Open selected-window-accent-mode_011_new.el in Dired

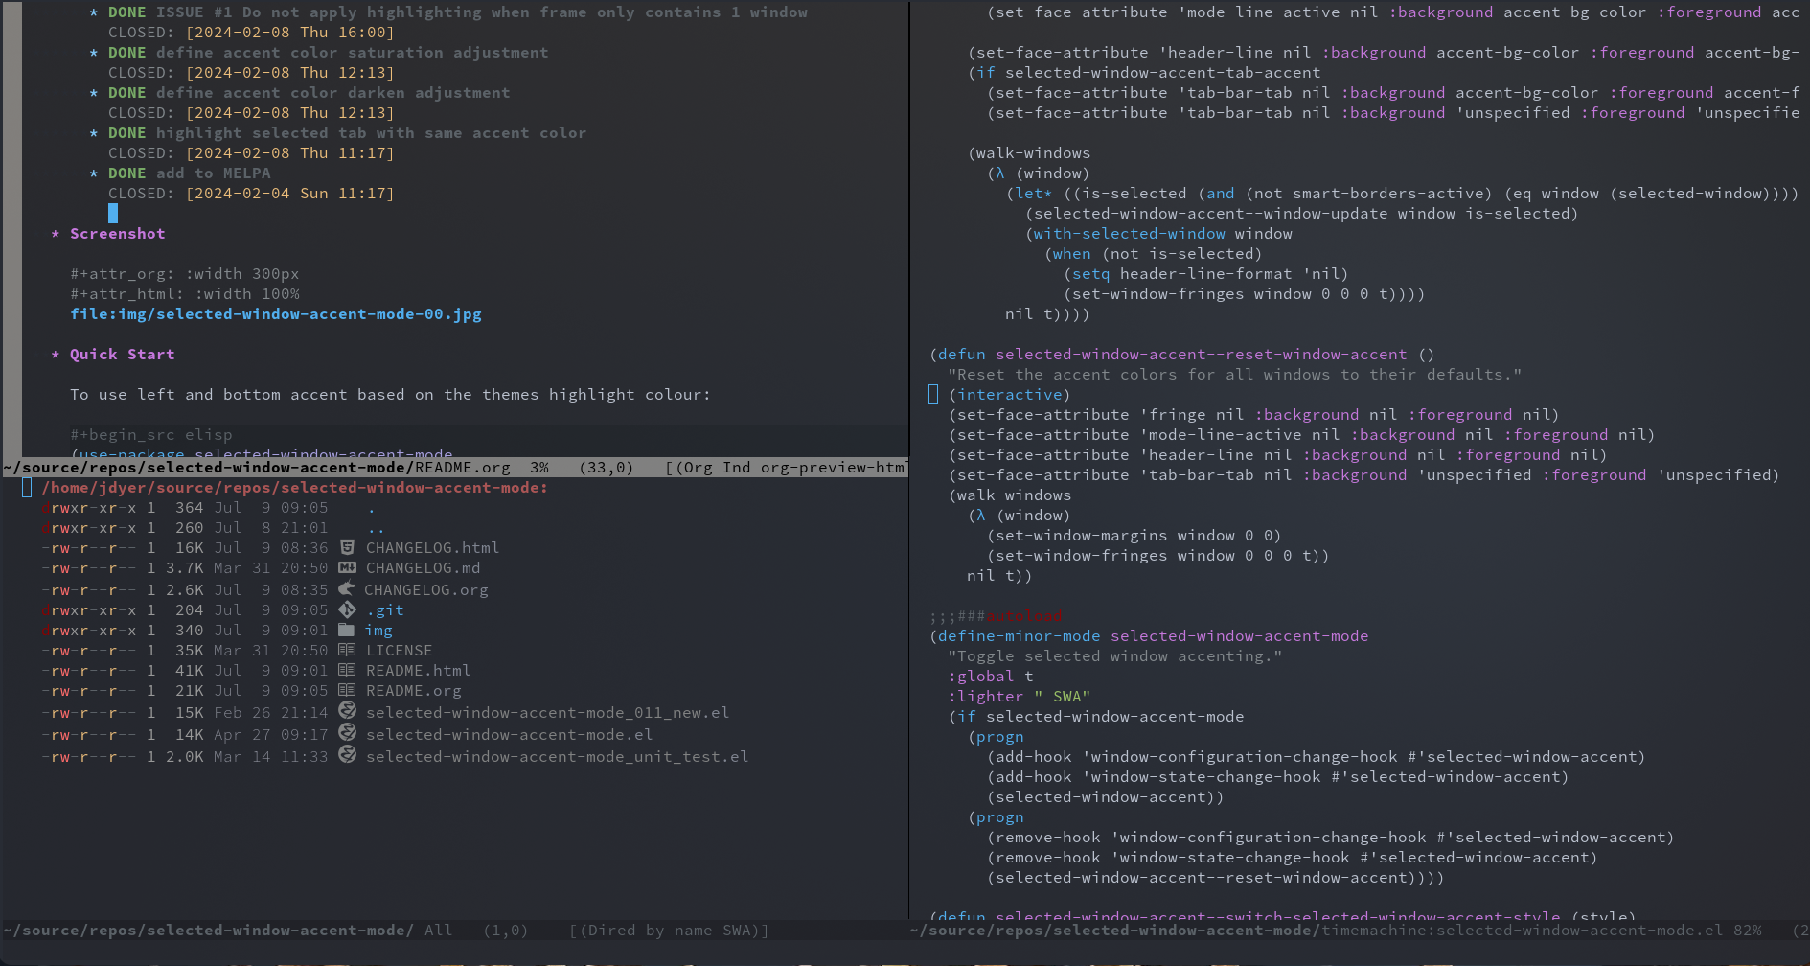click(x=547, y=713)
